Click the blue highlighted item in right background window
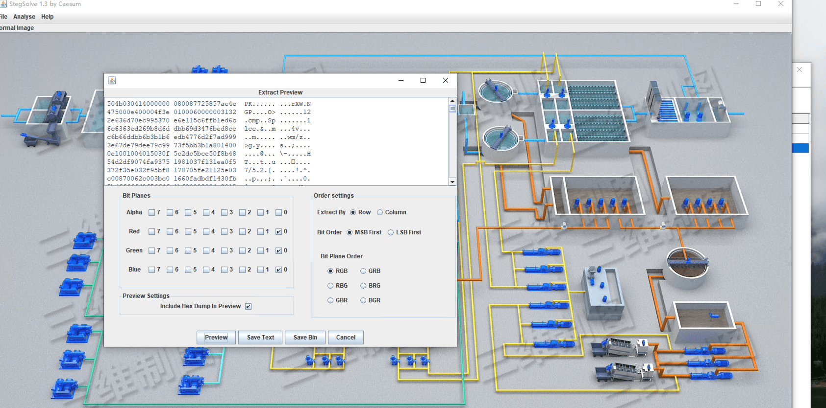The width and height of the screenshot is (826, 408). (801, 148)
